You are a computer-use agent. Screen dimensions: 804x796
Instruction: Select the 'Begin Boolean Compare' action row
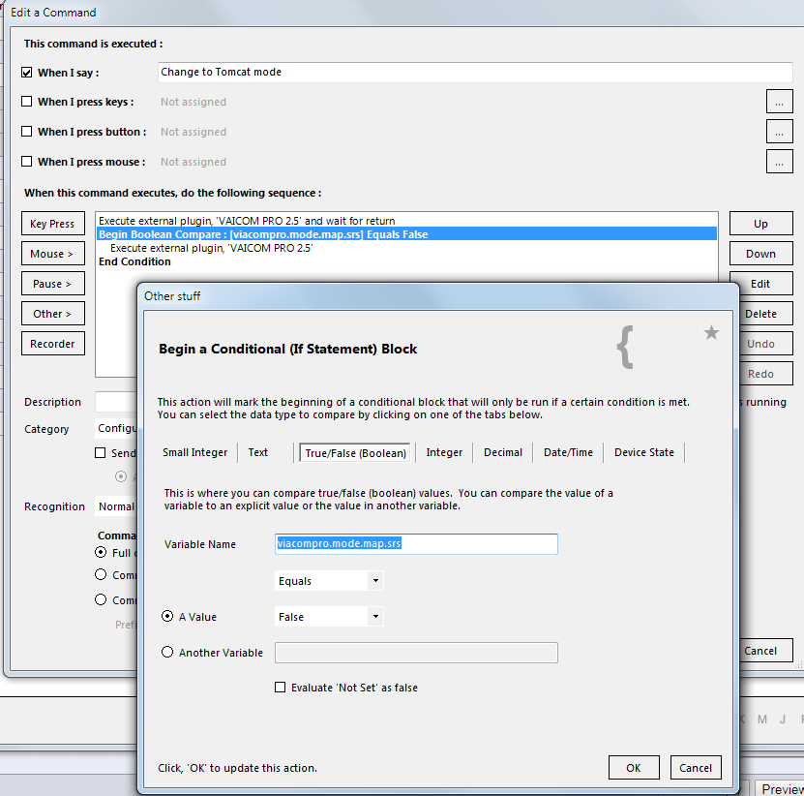point(406,234)
